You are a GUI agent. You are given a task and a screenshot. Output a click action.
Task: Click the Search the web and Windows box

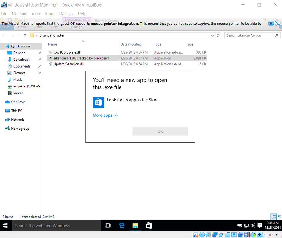click(x=57, y=226)
